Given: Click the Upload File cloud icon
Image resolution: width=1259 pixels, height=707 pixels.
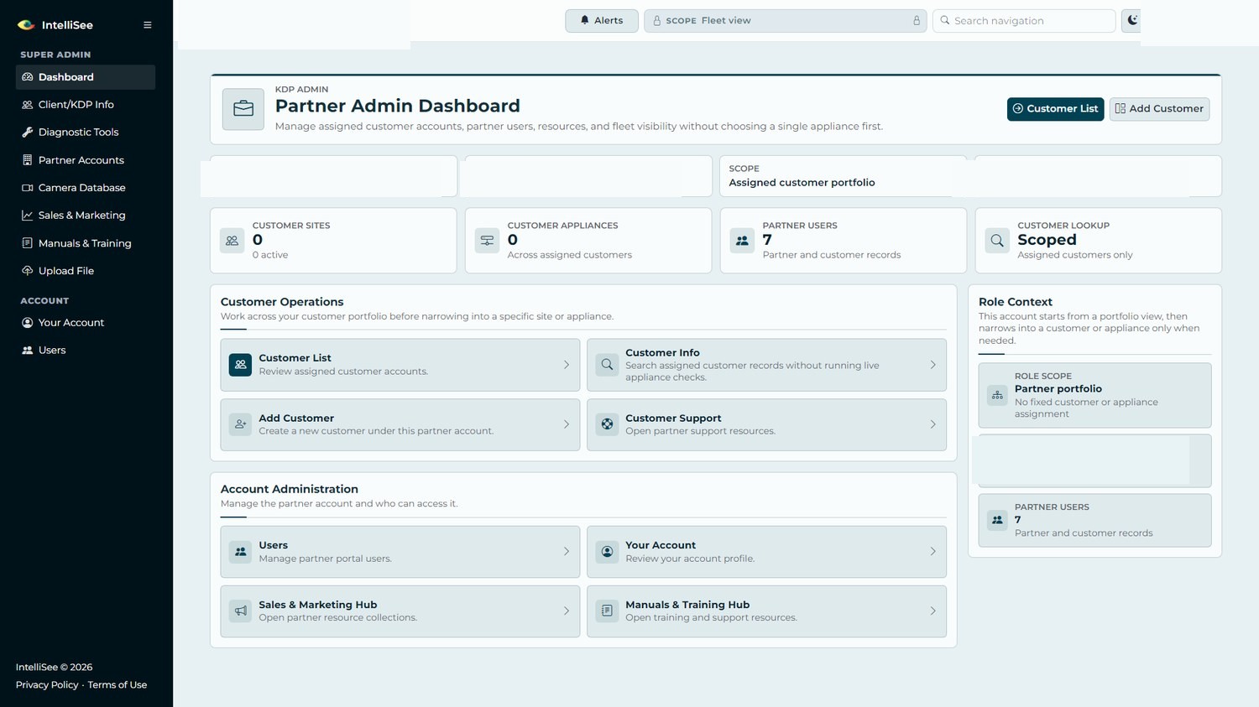Looking at the screenshot, I should [28, 271].
